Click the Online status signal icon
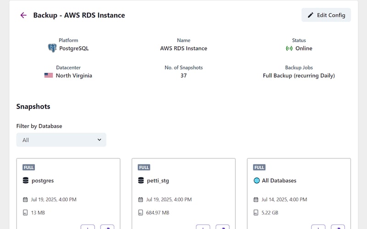Viewport: 367px width, 229px height. pos(289,48)
